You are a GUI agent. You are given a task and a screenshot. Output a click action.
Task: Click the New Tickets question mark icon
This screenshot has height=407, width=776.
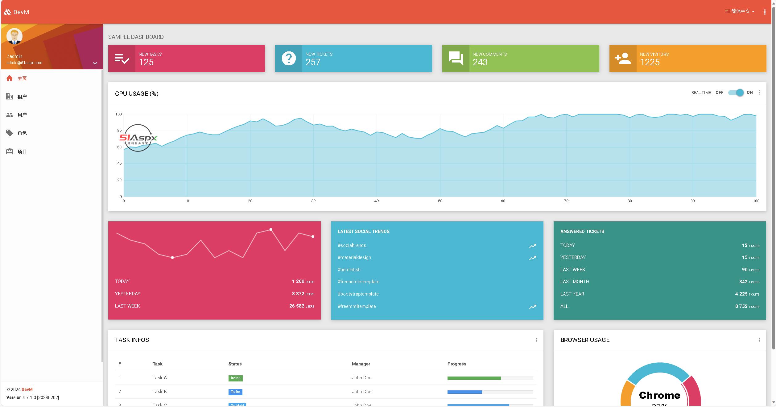pyautogui.click(x=289, y=58)
